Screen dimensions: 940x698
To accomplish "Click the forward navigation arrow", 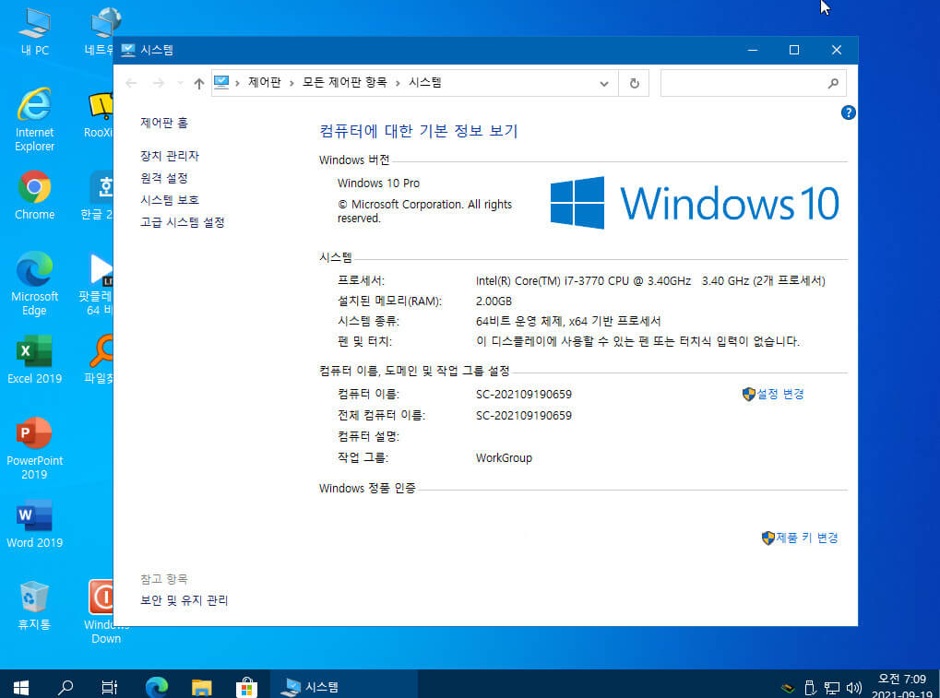I will click(159, 83).
